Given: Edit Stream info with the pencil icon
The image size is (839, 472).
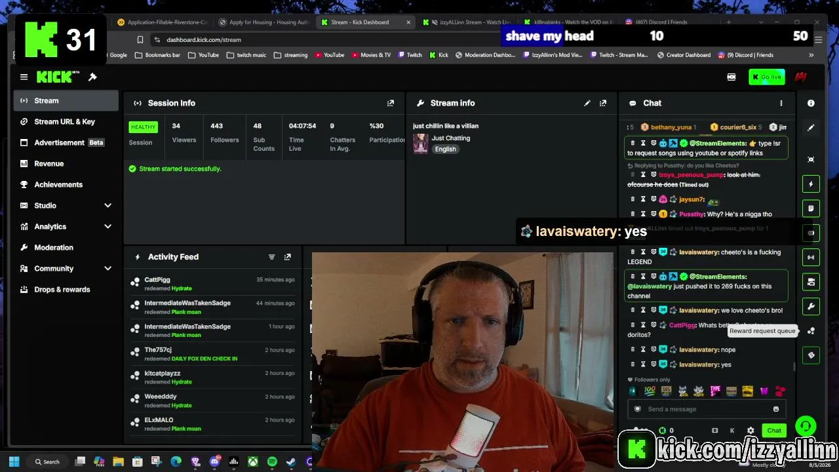Looking at the screenshot, I should coord(587,103).
